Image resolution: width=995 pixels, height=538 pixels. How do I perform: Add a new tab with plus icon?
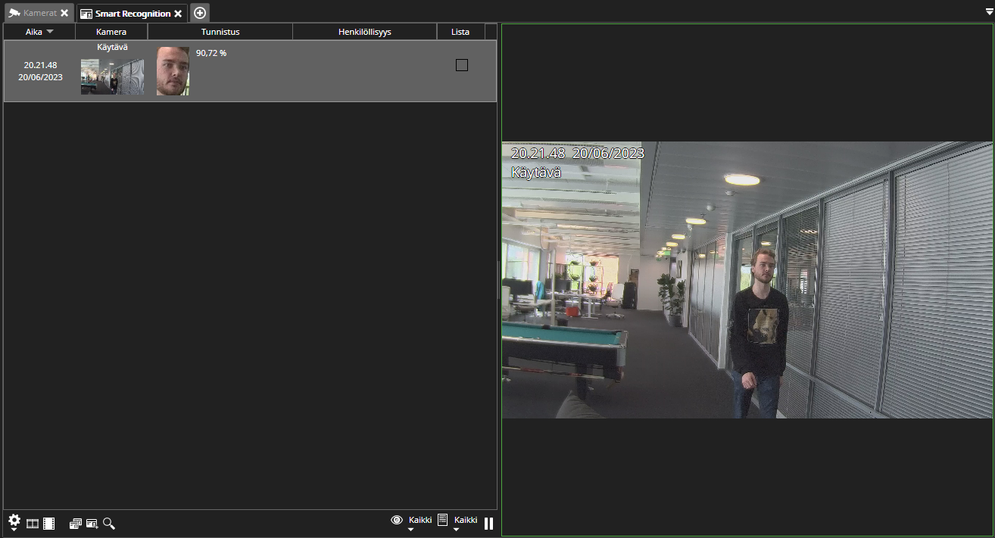(x=200, y=13)
